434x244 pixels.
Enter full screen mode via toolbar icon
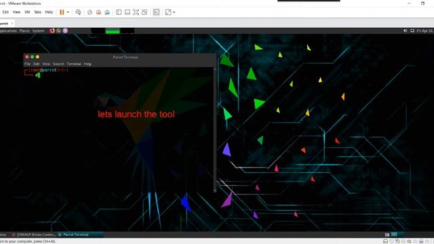tap(136, 12)
